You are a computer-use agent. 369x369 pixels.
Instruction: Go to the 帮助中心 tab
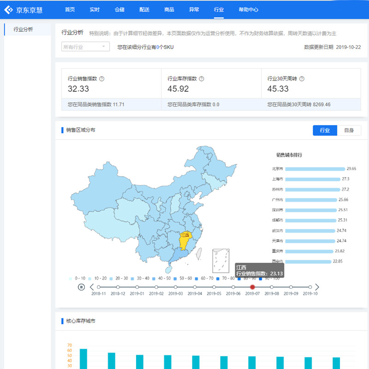pyautogui.click(x=249, y=10)
